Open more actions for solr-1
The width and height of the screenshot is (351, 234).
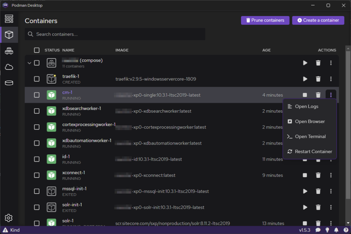(x=331, y=223)
